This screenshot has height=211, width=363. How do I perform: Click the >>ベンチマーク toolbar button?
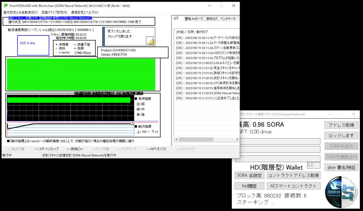127,149
